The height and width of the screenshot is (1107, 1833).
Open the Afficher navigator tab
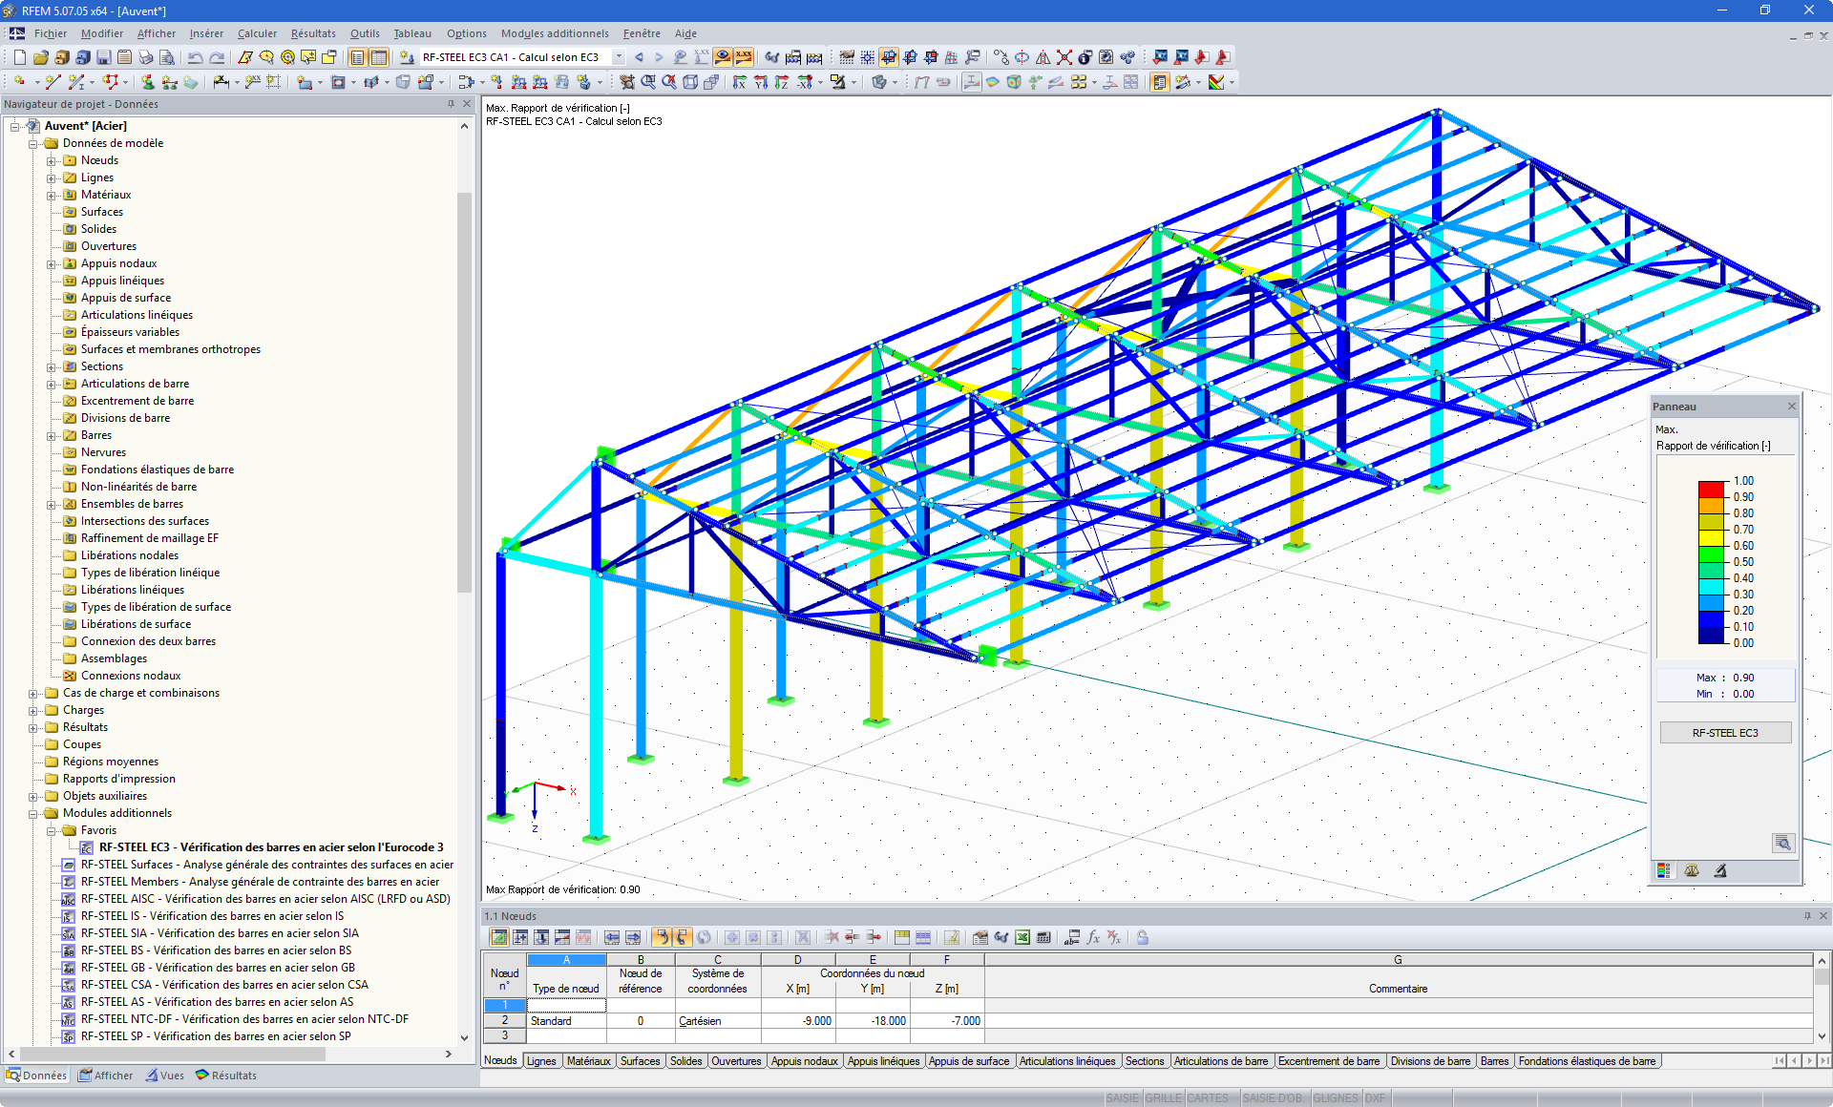[106, 1076]
